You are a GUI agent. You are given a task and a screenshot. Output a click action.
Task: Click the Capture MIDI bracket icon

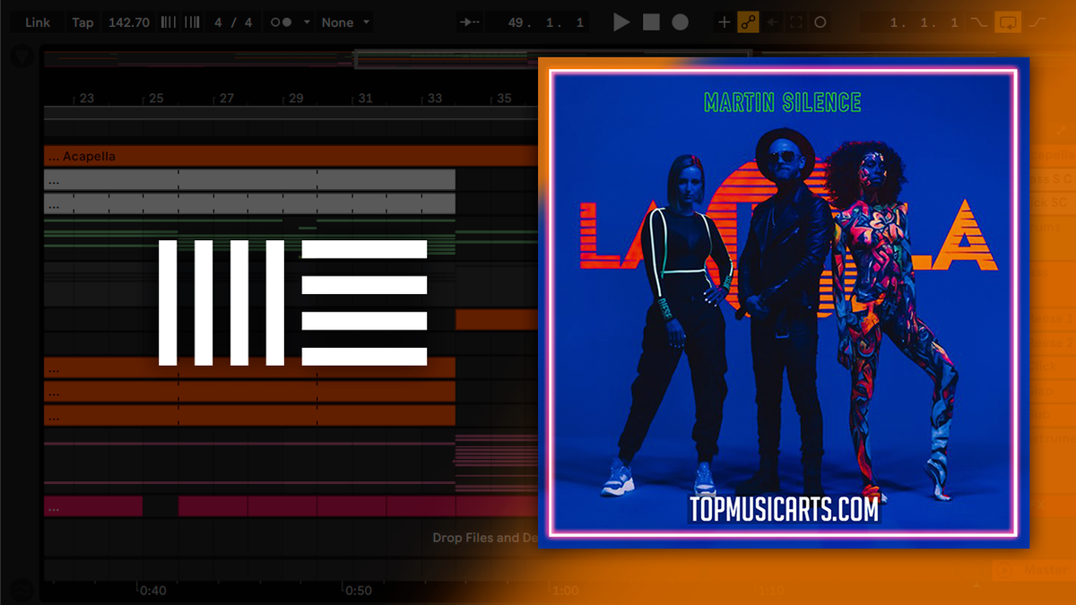796,22
